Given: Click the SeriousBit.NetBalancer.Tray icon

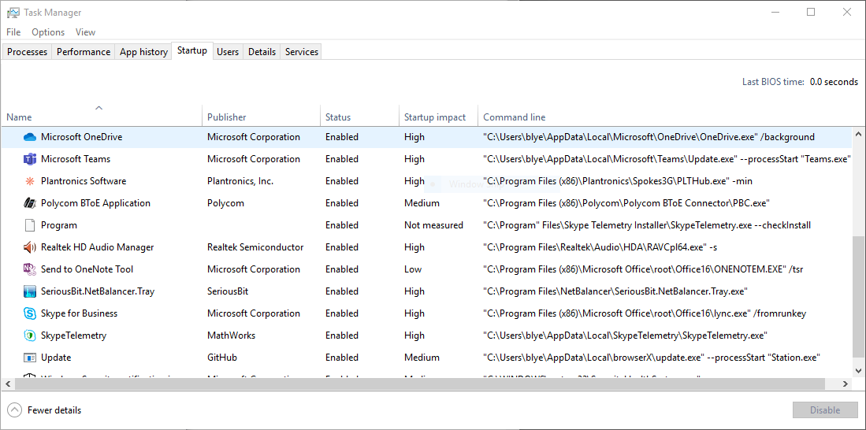Looking at the screenshot, I should tap(30, 291).
